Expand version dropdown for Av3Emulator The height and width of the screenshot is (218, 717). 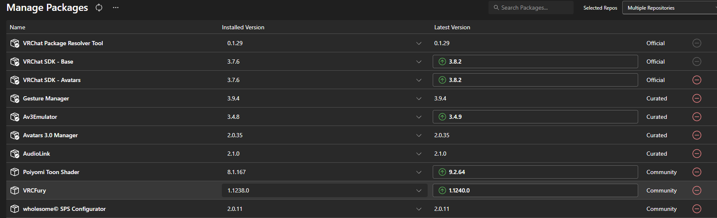coord(418,117)
